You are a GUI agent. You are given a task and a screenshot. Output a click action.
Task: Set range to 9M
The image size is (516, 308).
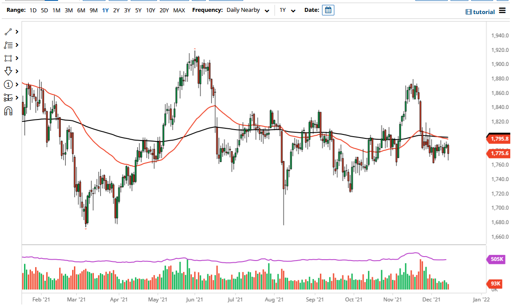click(93, 10)
